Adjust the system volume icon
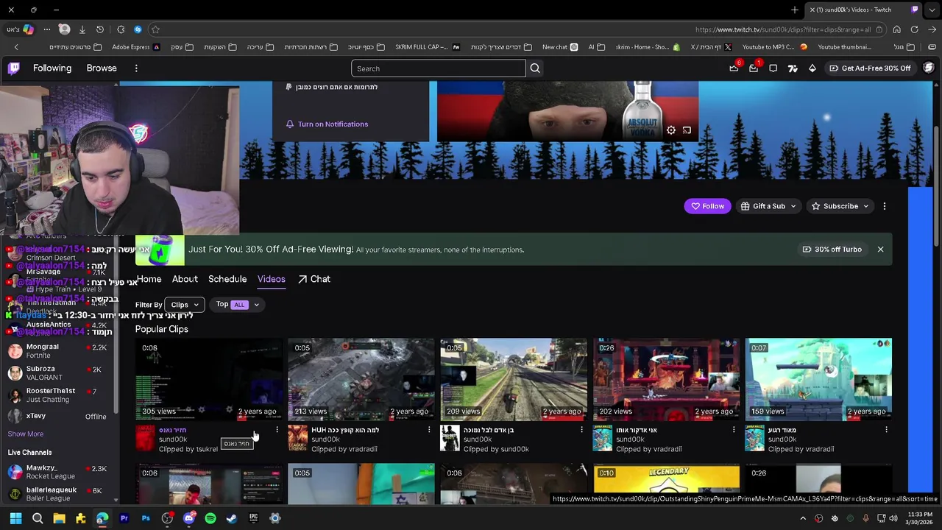Screen dimensions: 942x530 point(893,518)
